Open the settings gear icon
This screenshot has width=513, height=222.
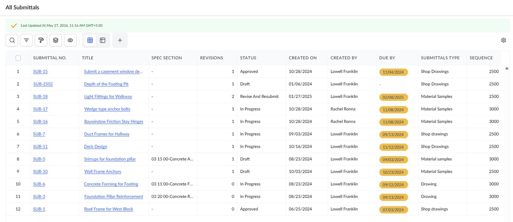point(503,40)
